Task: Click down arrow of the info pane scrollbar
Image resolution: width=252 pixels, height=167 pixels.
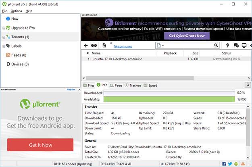Action: 248,158
